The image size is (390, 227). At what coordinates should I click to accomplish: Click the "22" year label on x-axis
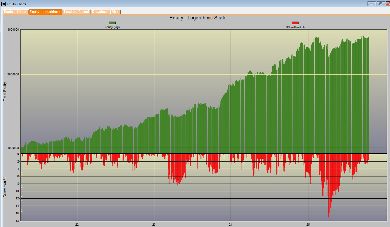[77, 225]
